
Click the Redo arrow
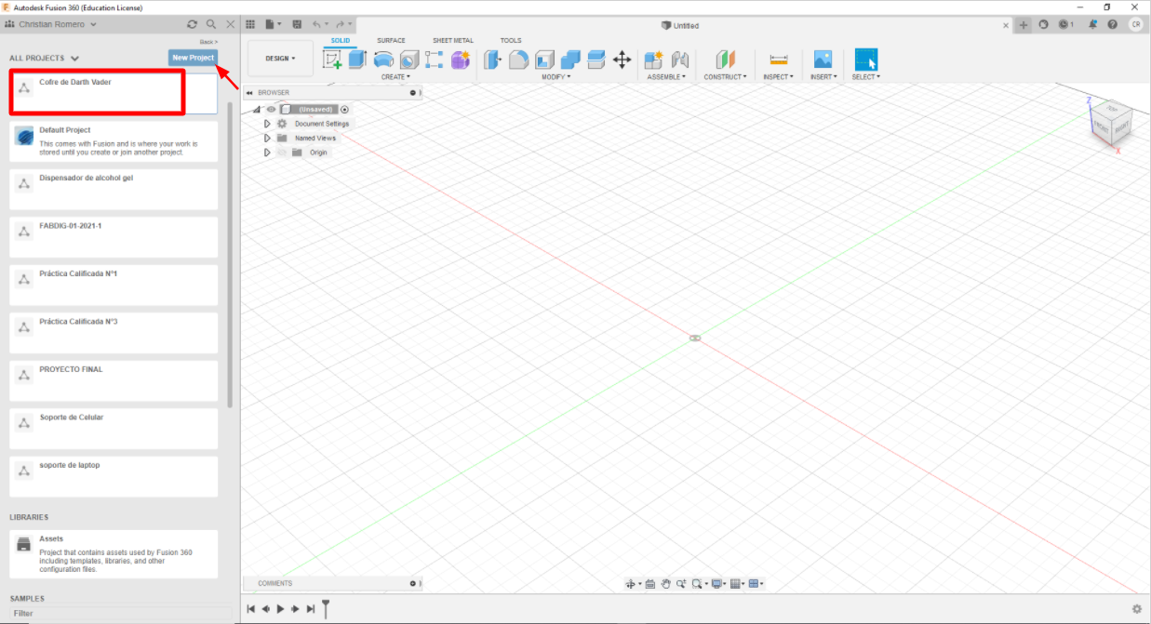(340, 24)
